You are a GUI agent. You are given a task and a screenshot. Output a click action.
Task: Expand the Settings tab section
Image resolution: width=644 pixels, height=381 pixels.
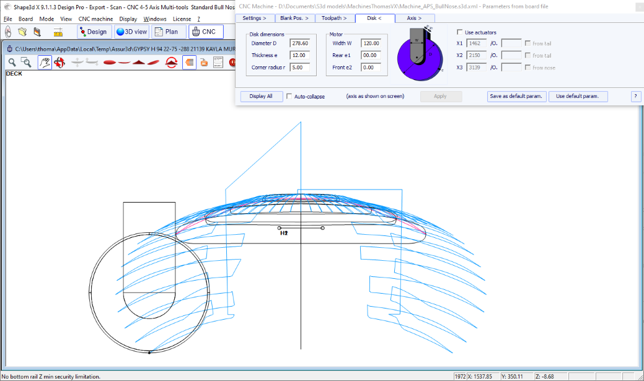point(255,19)
